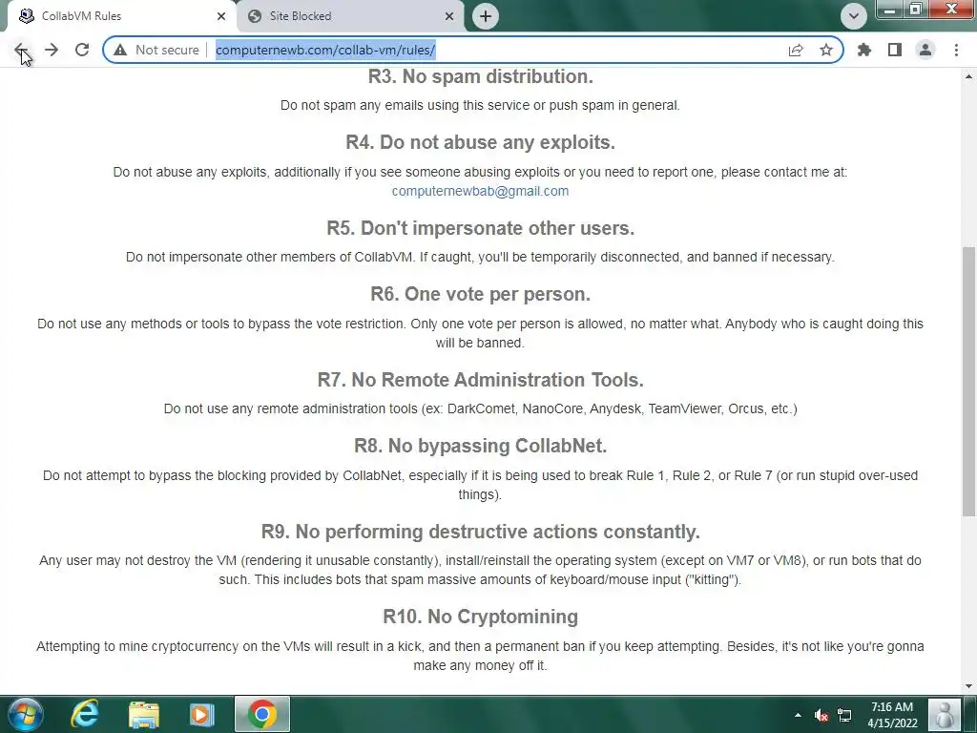Expand the tab search dropdown arrow
The image size is (977, 733).
(x=854, y=16)
